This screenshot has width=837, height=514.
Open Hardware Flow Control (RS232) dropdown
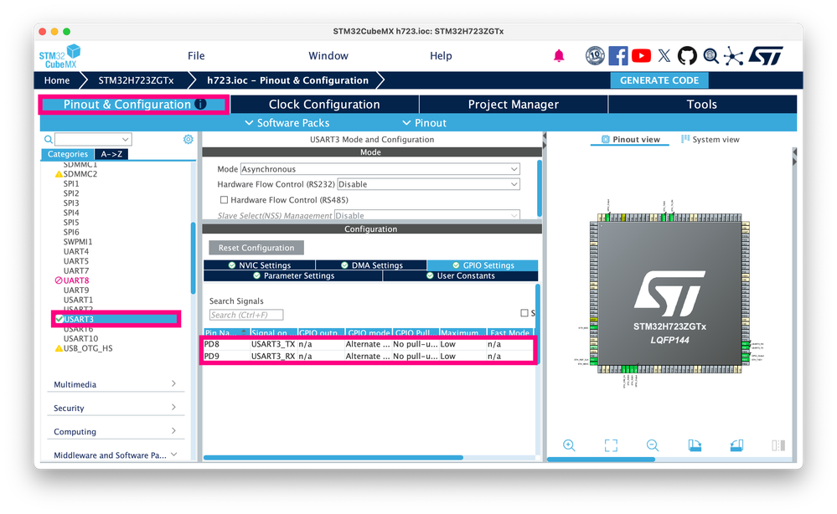tap(429, 184)
